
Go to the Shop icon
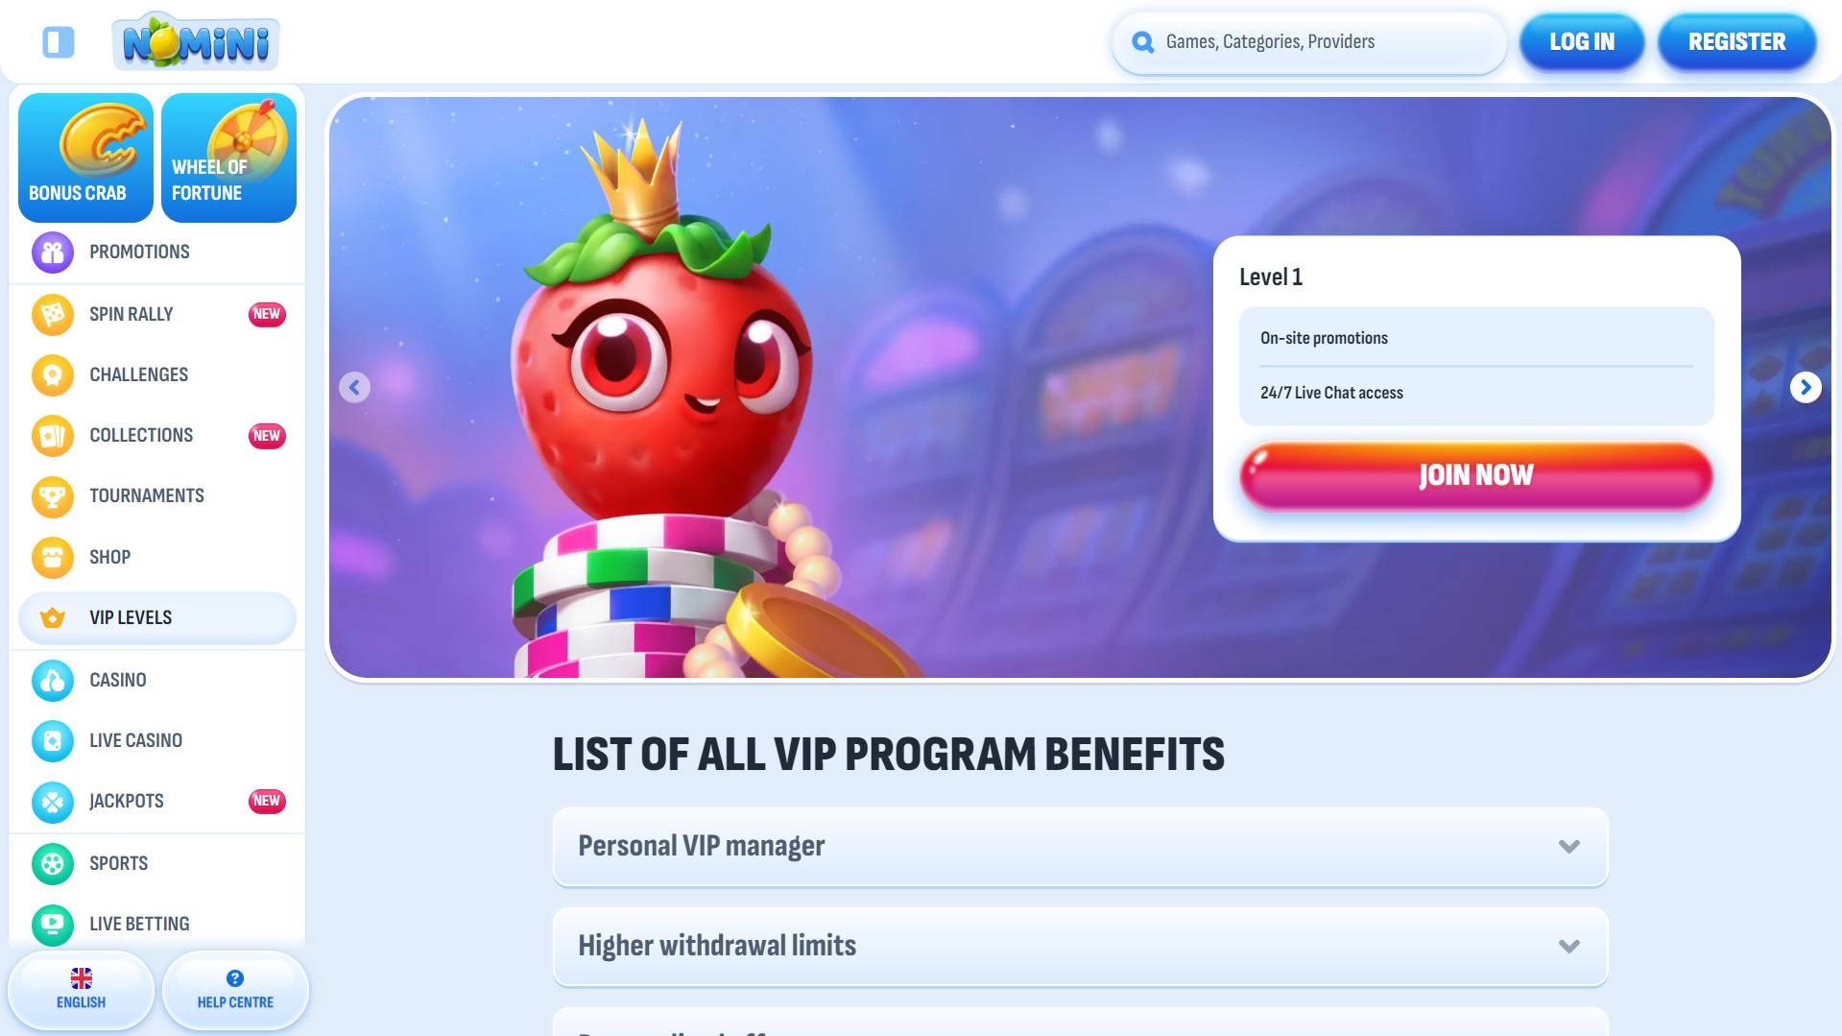pyautogui.click(x=53, y=557)
